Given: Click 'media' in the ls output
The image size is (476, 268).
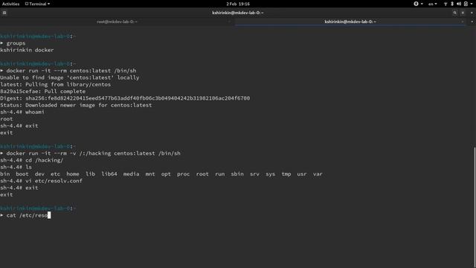Looking at the screenshot, I should point(131,174).
